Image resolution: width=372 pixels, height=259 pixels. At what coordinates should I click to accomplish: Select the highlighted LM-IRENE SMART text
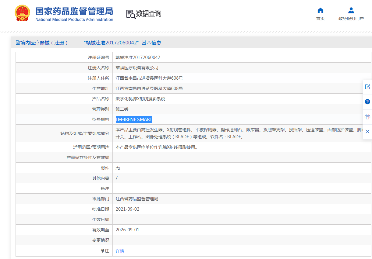coord(134,119)
